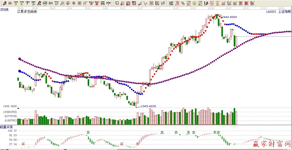The image size is (292, 150).
Task: Open the Gann fan lines tool
Action: click(x=122, y=3)
